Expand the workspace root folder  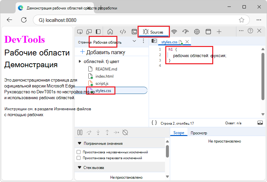[80, 61]
